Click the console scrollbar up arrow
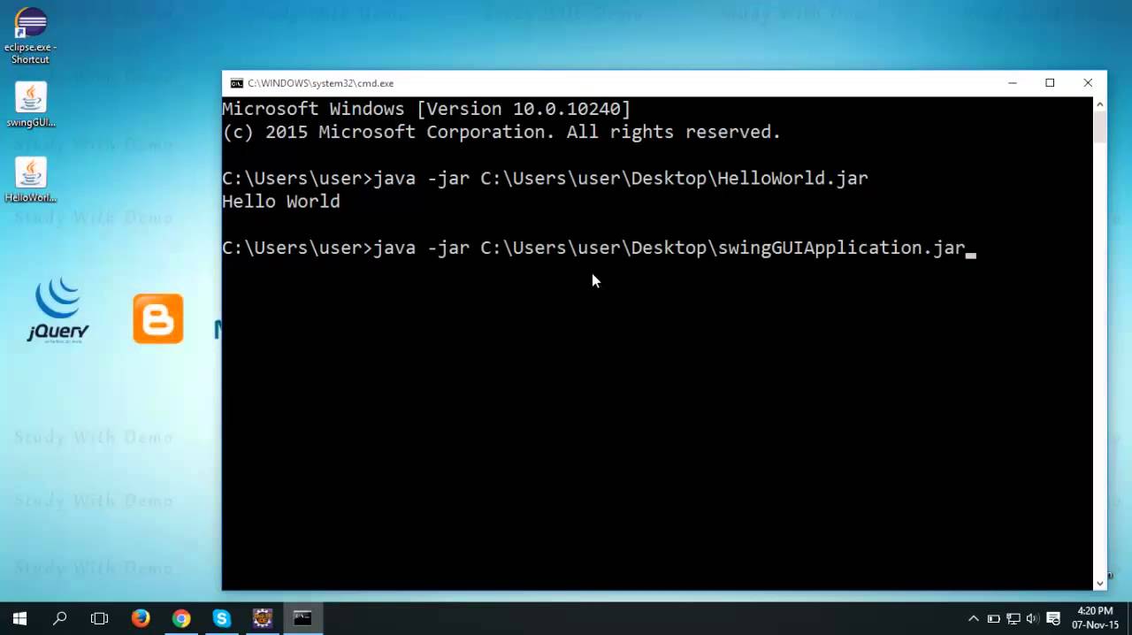The width and height of the screenshot is (1132, 635). (1100, 104)
